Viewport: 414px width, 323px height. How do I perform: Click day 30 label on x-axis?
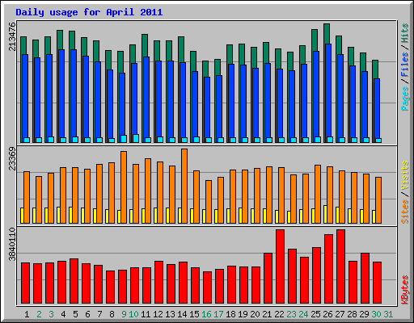[376, 314]
